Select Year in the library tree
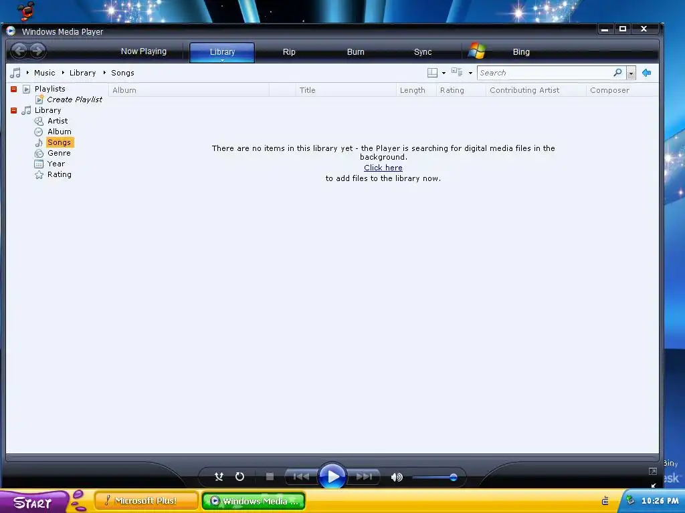The width and height of the screenshot is (685, 513). click(56, 164)
